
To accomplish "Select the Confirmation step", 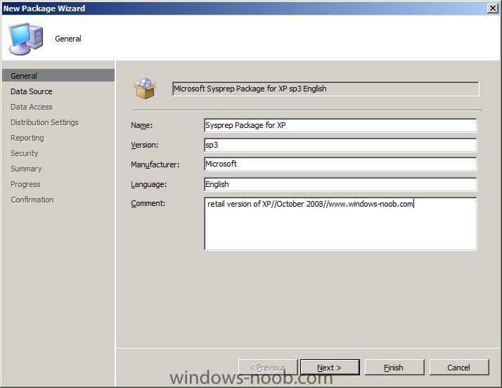I will point(32,200).
